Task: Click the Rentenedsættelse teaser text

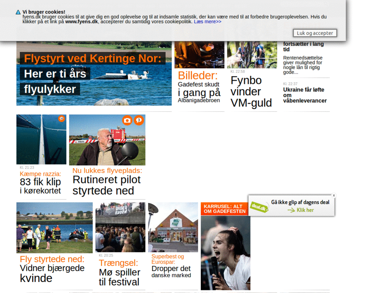Action: pyautogui.click(x=303, y=65)
